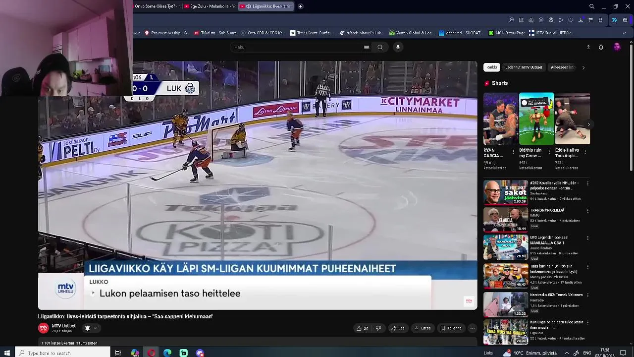The image size is (634, 357).
Task: Open the Edge browser taskbar icon
Action: (x=167, y=353)
